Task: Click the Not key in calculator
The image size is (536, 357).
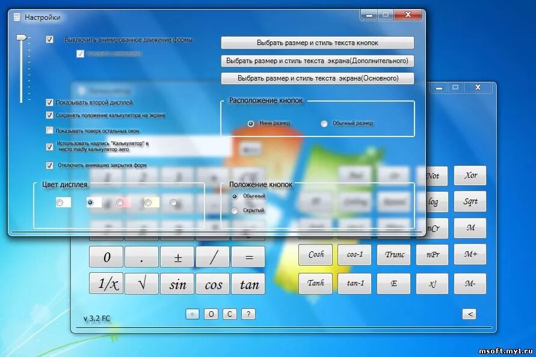Action: [x=436, y=176]
